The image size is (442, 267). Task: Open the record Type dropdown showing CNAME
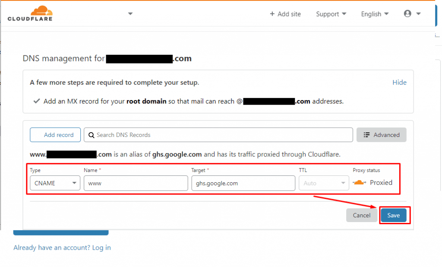tap(55, 183)
